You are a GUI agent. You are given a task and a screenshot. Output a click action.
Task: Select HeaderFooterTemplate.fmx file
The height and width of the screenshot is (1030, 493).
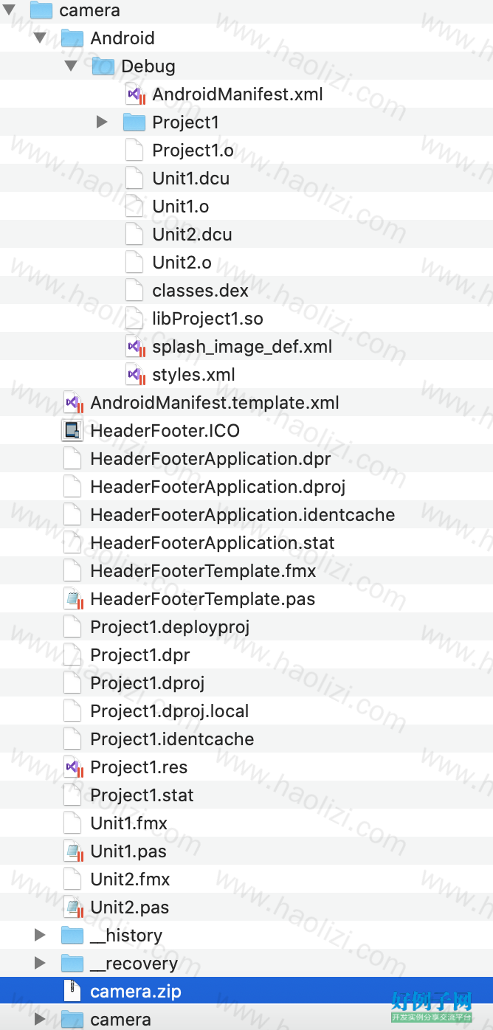point(203,571)
